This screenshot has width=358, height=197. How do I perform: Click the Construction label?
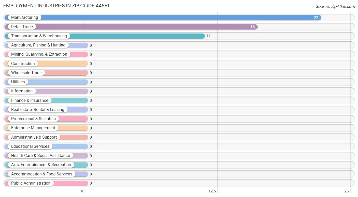[23, 64]
